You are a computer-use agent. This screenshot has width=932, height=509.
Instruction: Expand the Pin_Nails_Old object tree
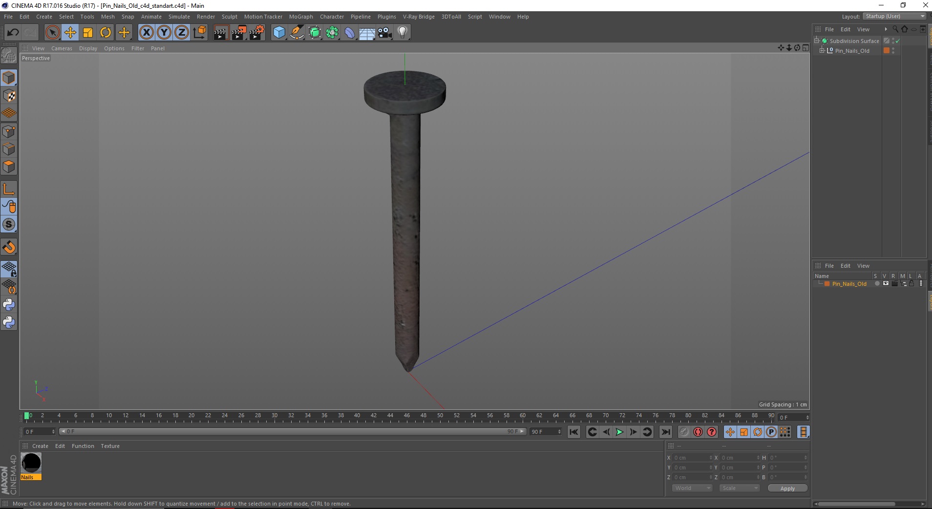click(x=822, y=50)
